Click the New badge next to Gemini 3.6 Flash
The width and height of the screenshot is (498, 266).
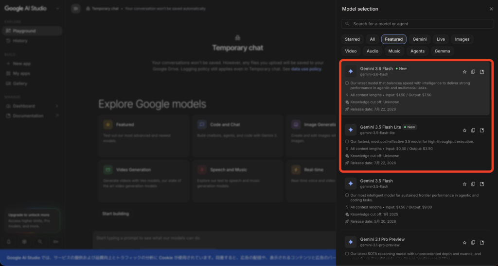tap(401, 68)
